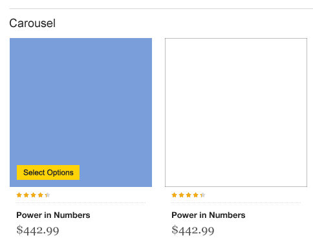Click second star under blue product image
This screenshot has width=313, height=245.
click(27, 195)
